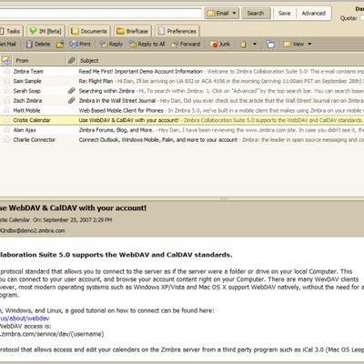The image size is (364, 364).
Task: Click the Reply to All icon
Action: (133, 45)
